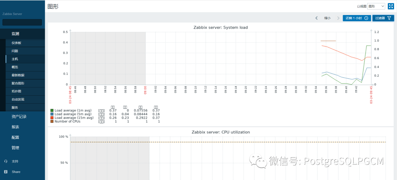This screenshot has height=180, width=397.
Task: Go to next time period arrow
Action: pos(338,18)
